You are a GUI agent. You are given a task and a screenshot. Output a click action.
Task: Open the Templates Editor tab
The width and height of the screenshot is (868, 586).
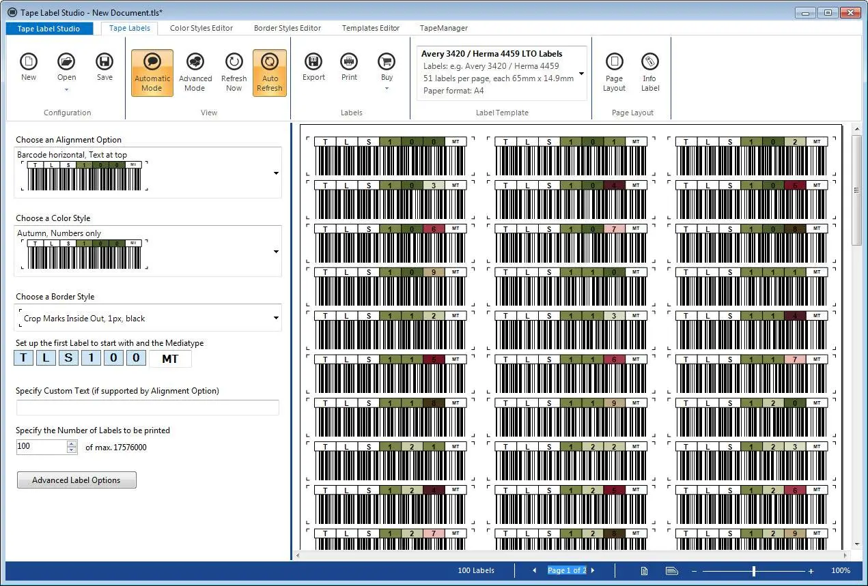371,28
